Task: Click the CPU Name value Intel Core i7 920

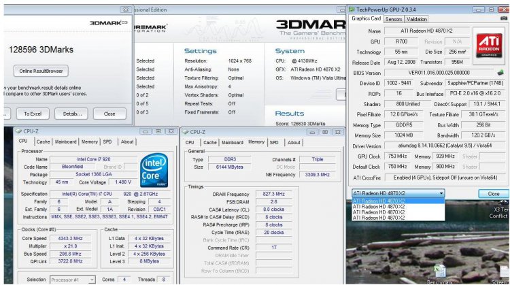Action: tap(94, 159)
